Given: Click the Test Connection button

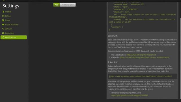Looking at the screenshot, I should pyautogui.click(x=68, y=5).
